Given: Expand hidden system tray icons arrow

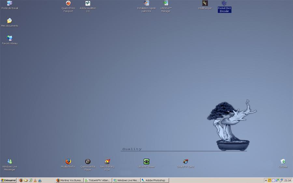Looking at the screenshot, I should pos(266,180).
